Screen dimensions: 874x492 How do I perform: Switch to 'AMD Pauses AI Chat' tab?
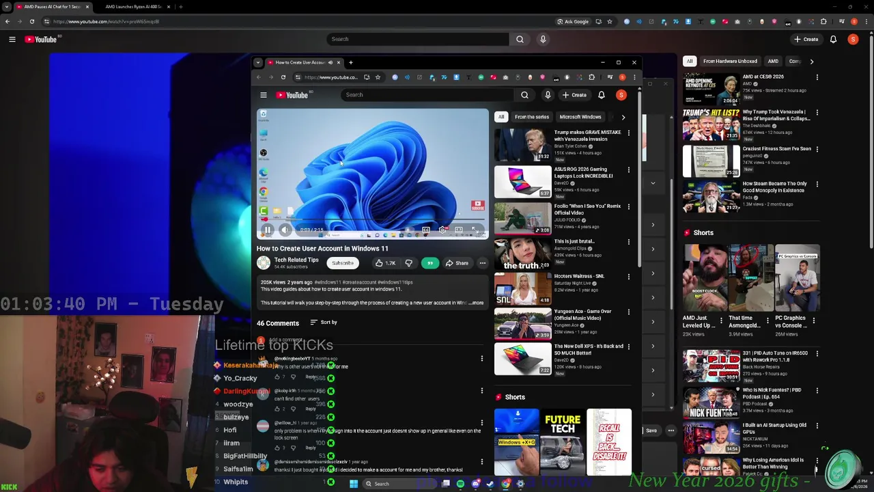[53, 6]
